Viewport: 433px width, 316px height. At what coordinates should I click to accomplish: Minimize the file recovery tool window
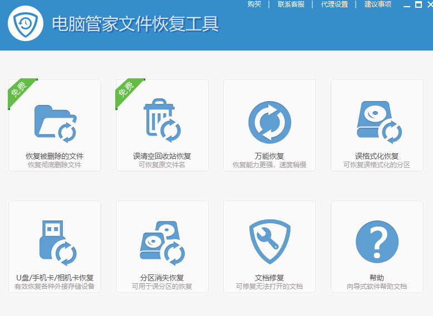(x=407, y=5)
